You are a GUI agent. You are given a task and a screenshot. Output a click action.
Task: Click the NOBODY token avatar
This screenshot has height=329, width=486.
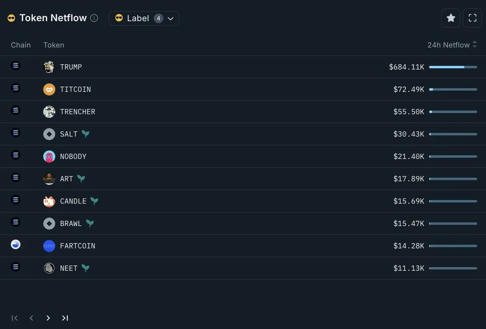click(49, 157)
